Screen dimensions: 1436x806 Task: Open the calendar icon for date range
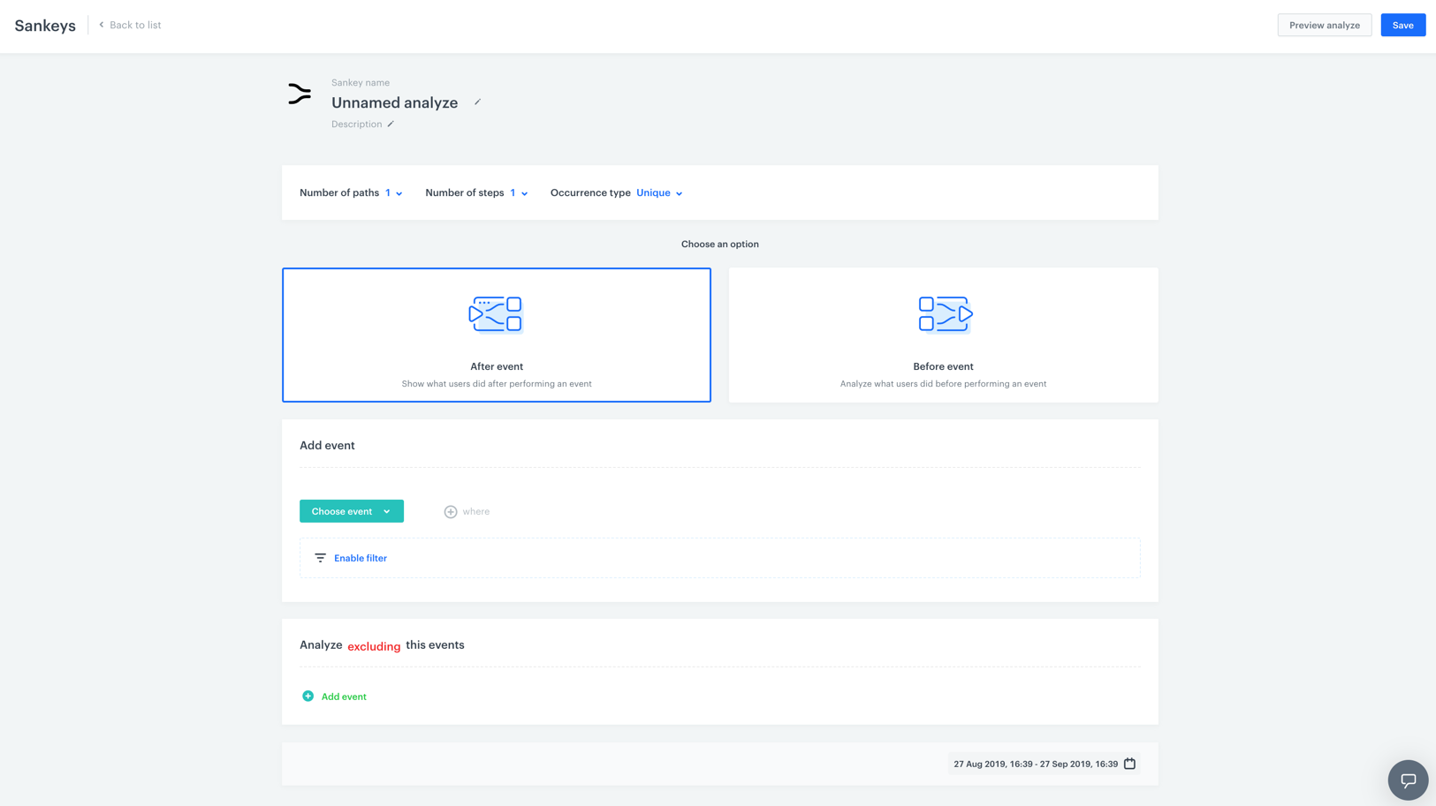click(x=1129, y=764)
